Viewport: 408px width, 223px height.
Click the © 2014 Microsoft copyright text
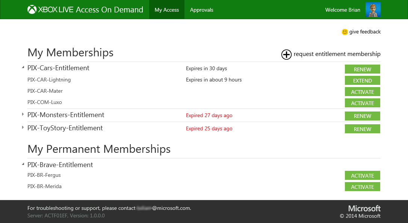[x=360, y=216]
